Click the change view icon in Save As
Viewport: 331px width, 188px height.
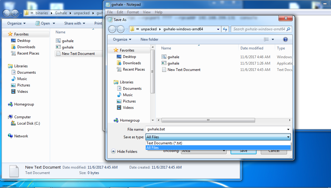[266, 39]
